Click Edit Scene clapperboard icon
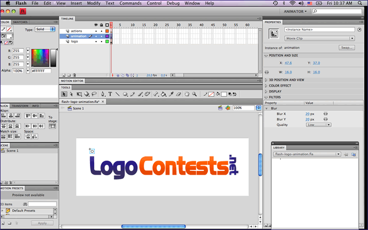The width and height of the screenshot is (368, 230). (x=220, y=108)
